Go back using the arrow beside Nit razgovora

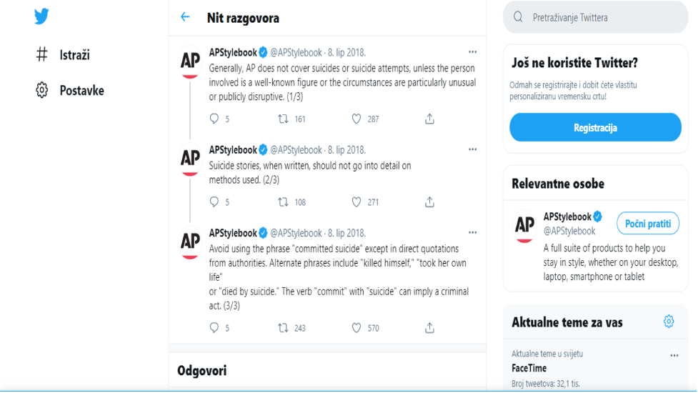pyautogui.click(x=185, y=17)
